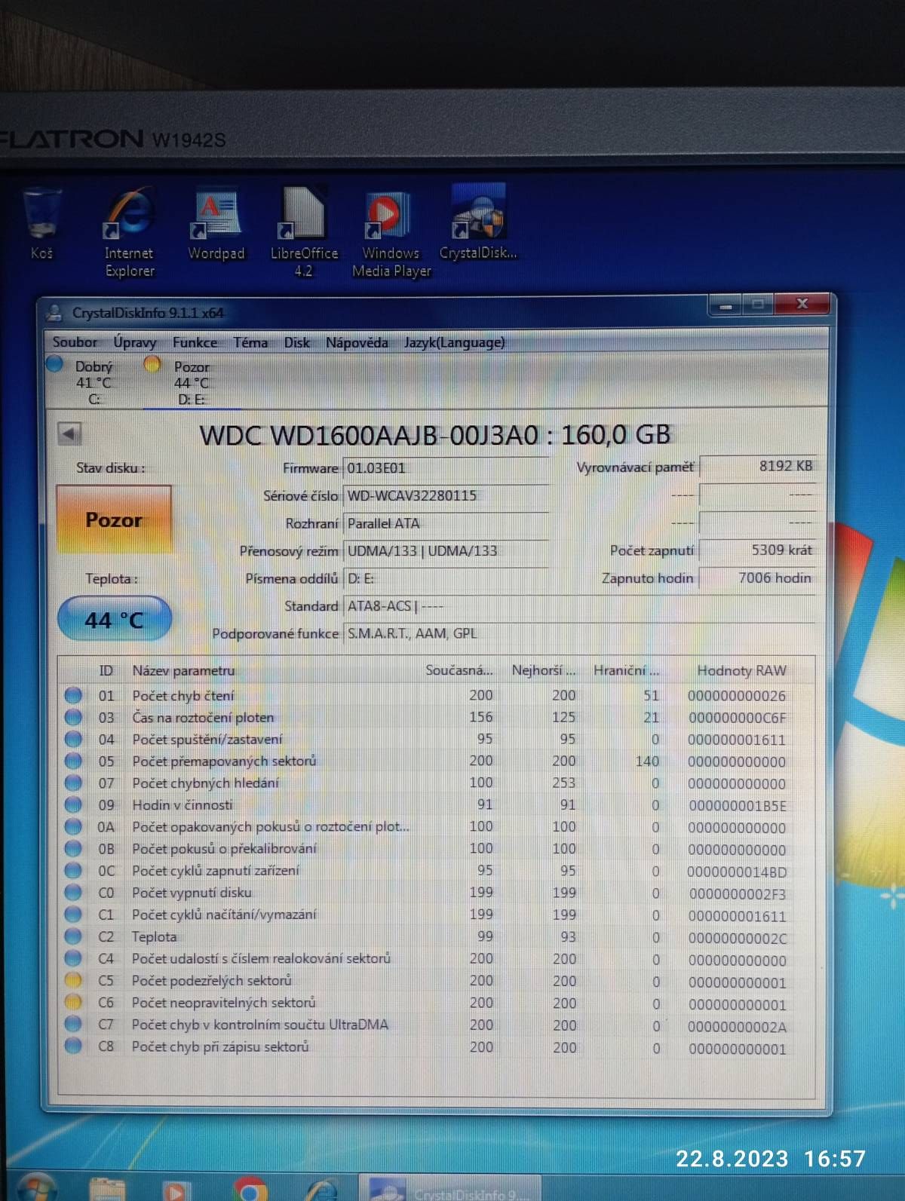Screen dimensions: 905x1201
Task: Click the CrystalDiskInfo taskbar button
Action: (449, 1189)
